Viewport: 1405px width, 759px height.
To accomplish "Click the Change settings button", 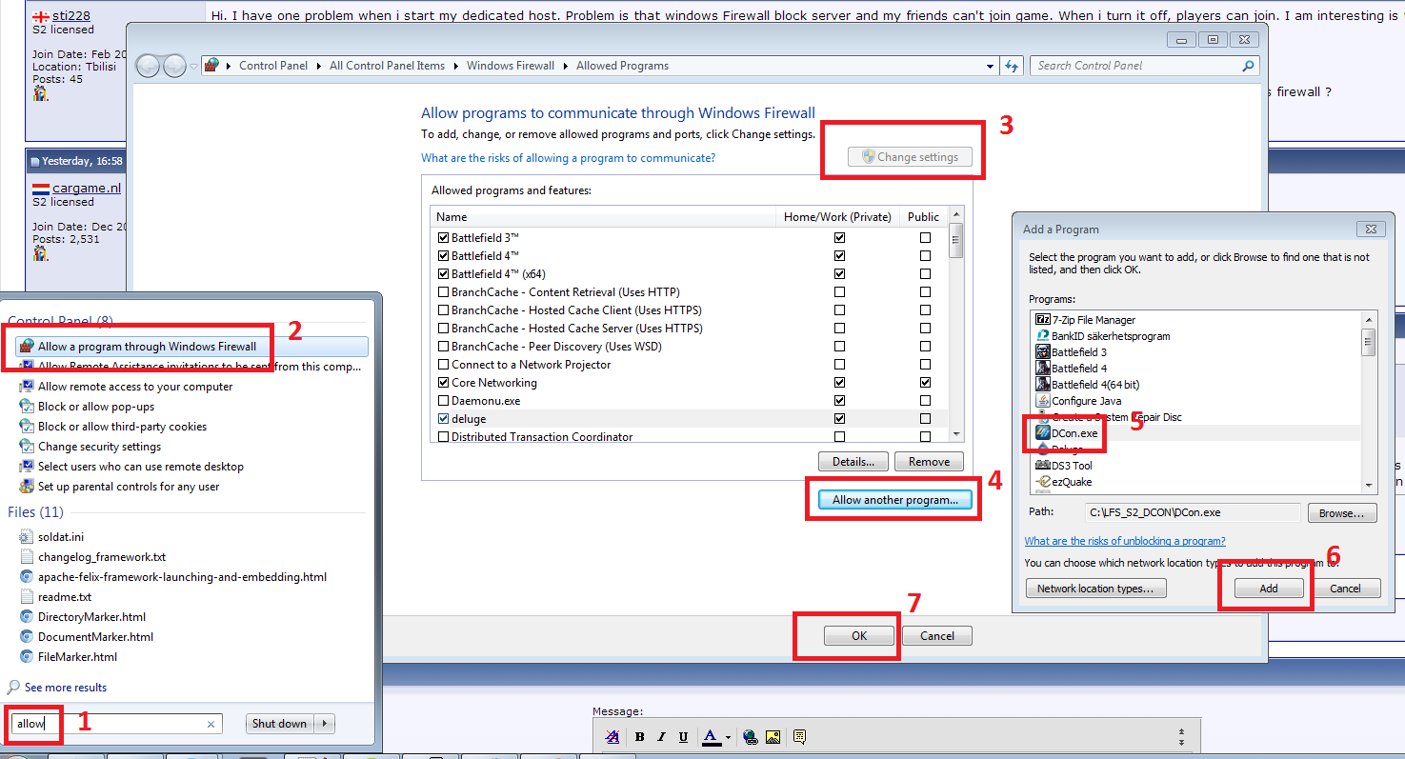I will pos(911,157).
